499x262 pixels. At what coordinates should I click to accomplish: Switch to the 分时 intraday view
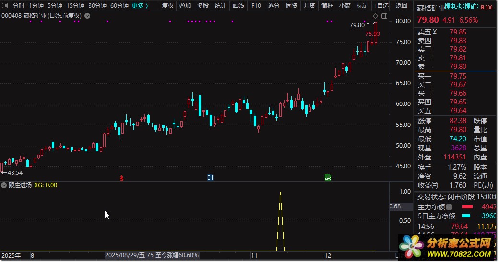pos(18,6)
